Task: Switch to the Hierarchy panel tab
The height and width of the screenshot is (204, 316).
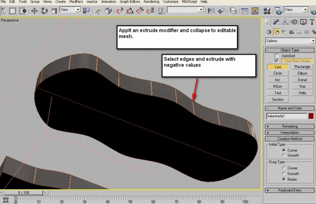Action: [285, 22]
